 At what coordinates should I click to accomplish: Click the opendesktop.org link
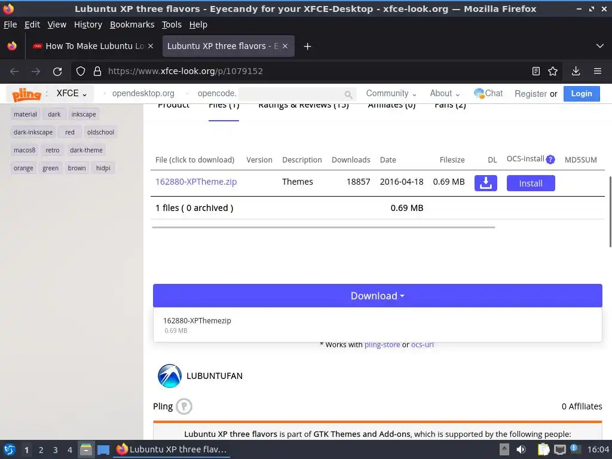click(143, 94)
